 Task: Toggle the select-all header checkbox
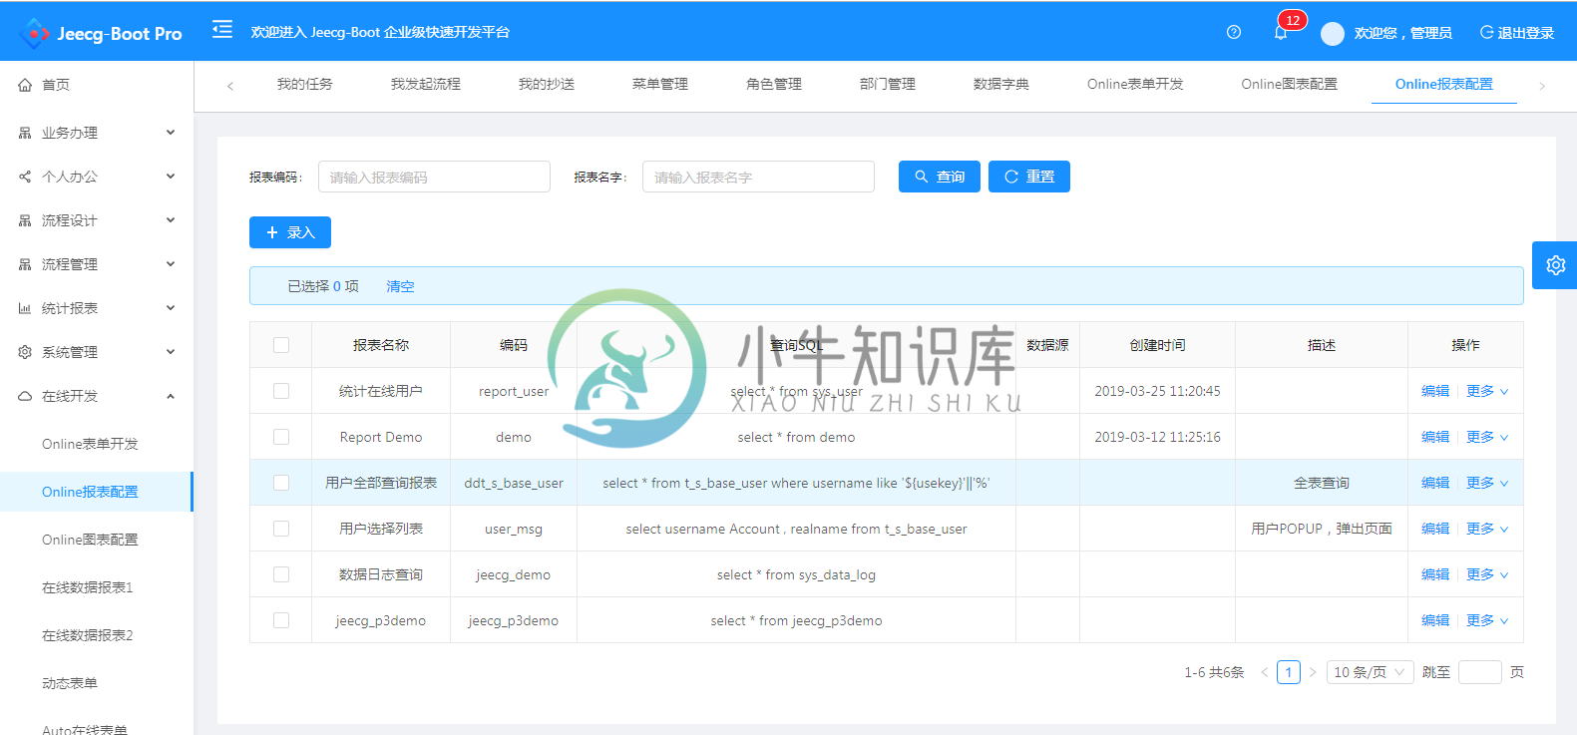tap(281, 345)
